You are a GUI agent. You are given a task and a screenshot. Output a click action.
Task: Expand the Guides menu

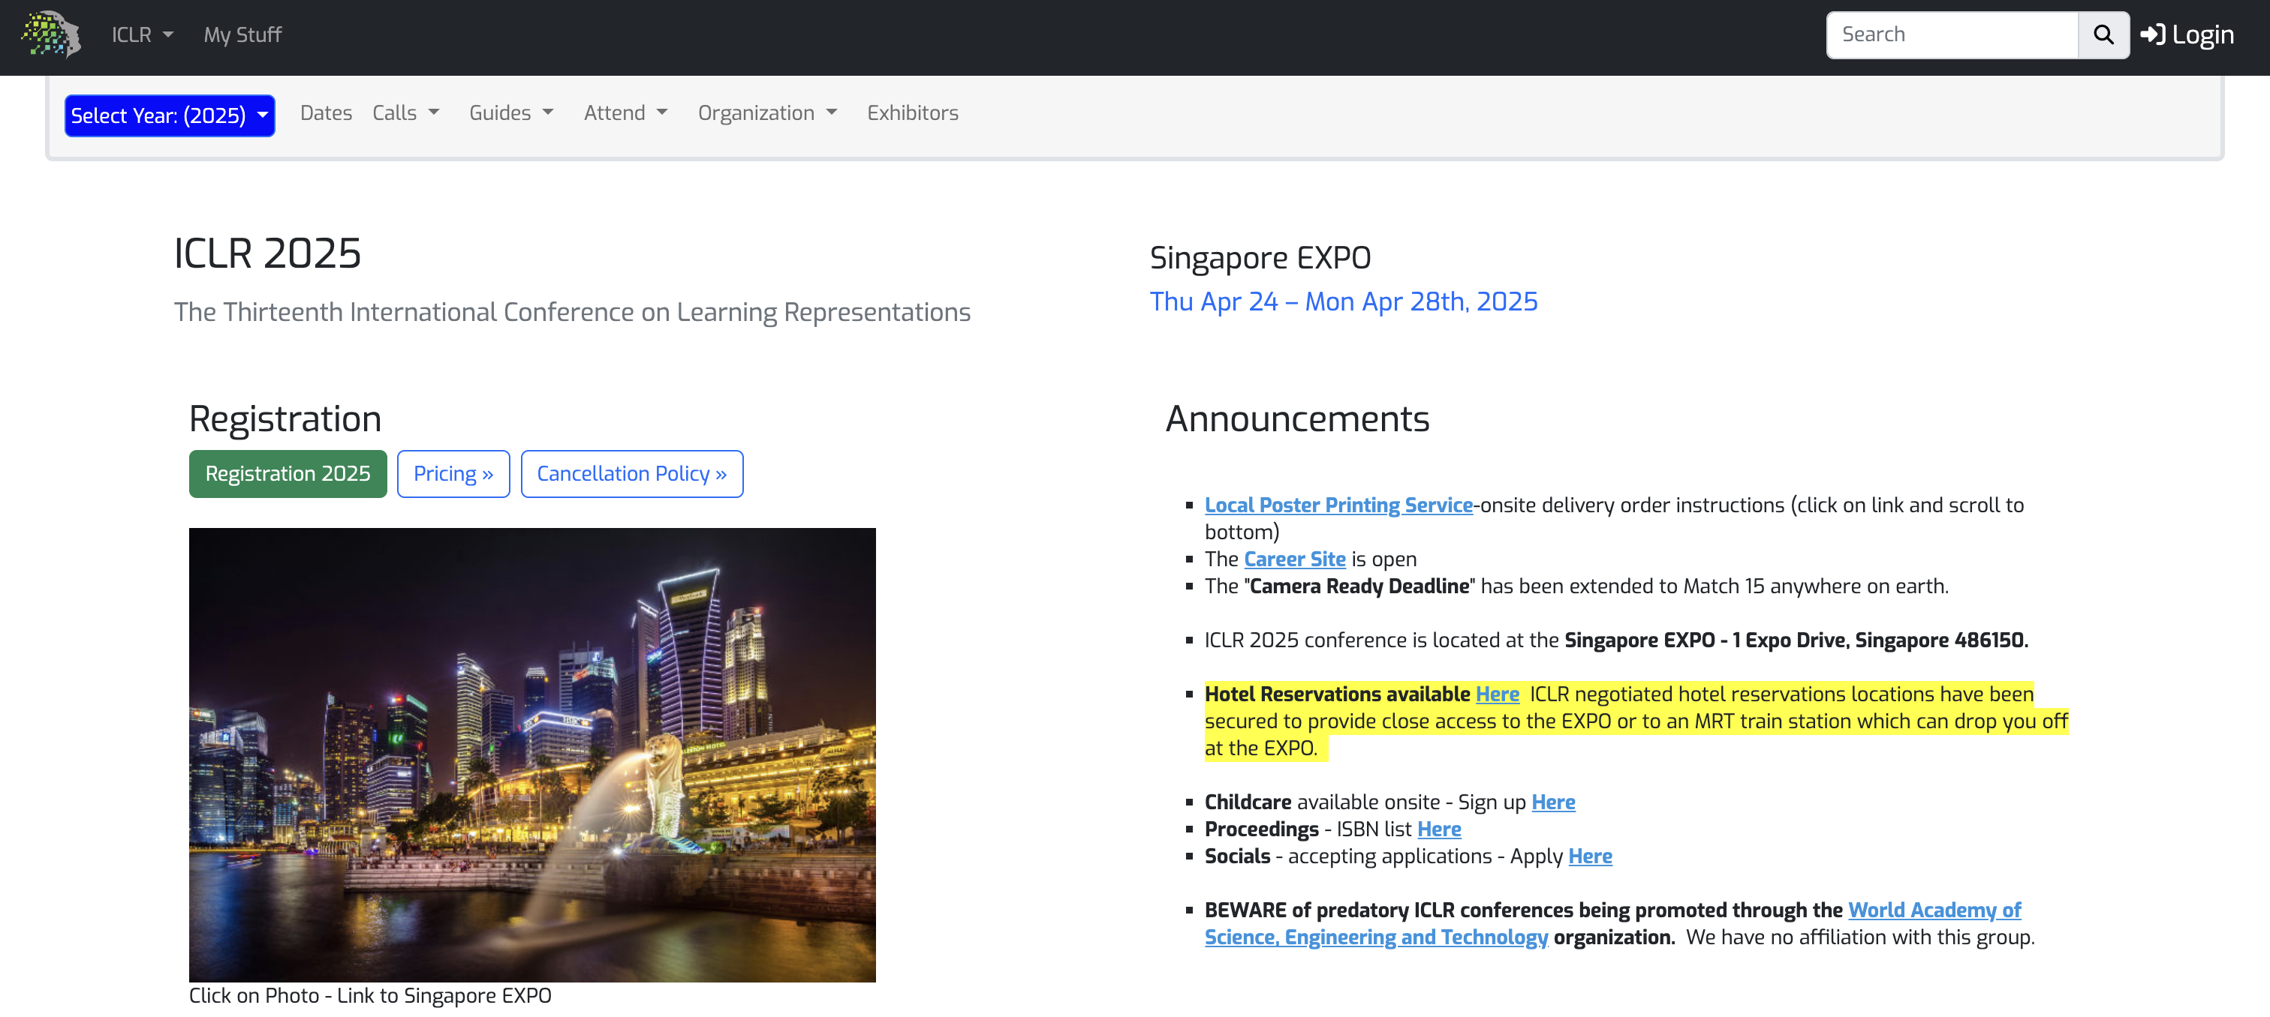click(511, 112)
